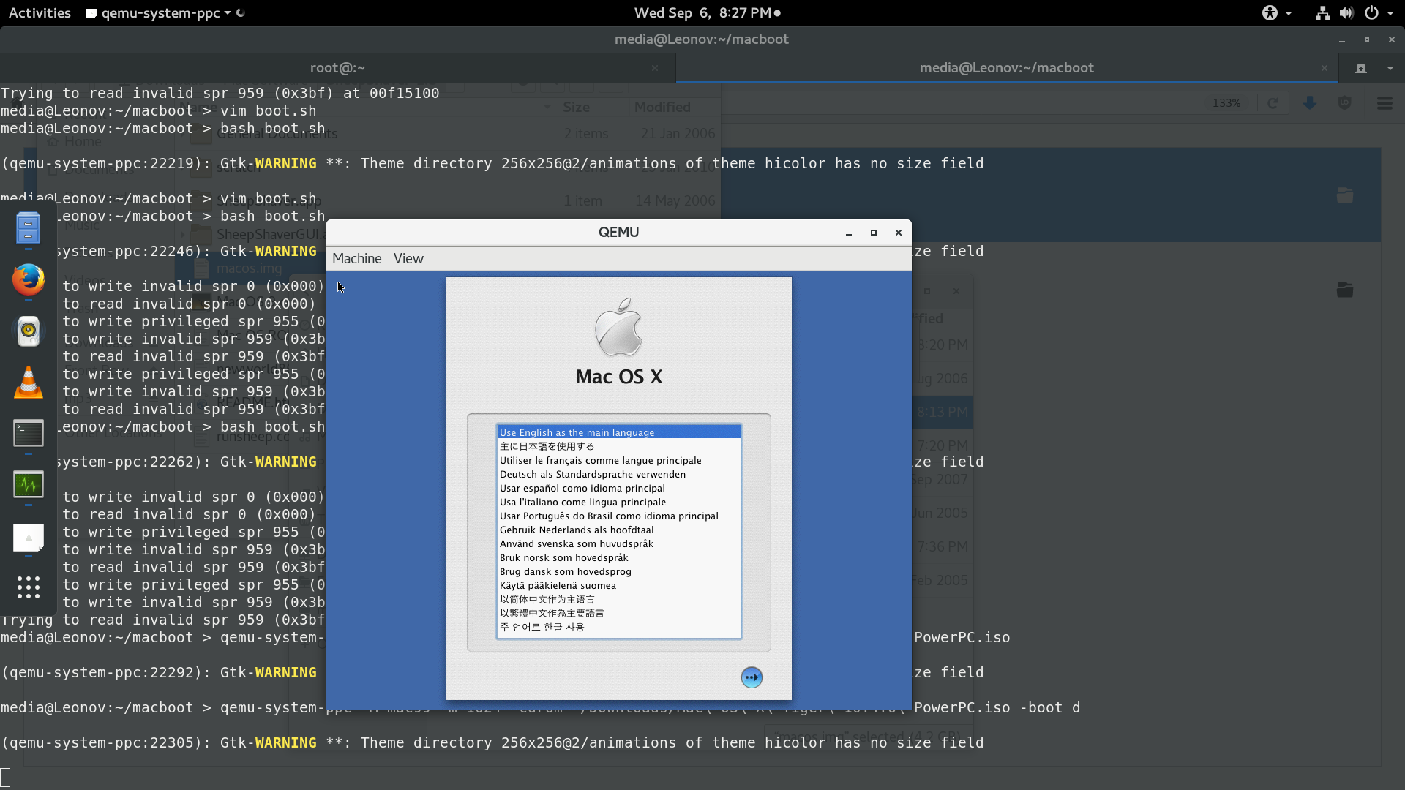Open Rhythmbox speaker icon in dock
Image resolution: width=1405 pixels, height=790 pixels.
[29, 331]
